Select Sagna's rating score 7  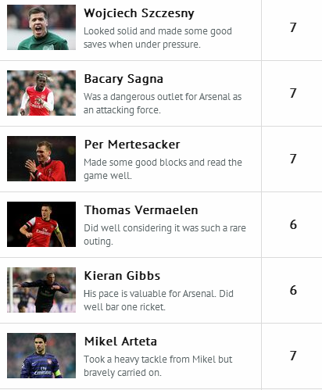click(293, 93)
